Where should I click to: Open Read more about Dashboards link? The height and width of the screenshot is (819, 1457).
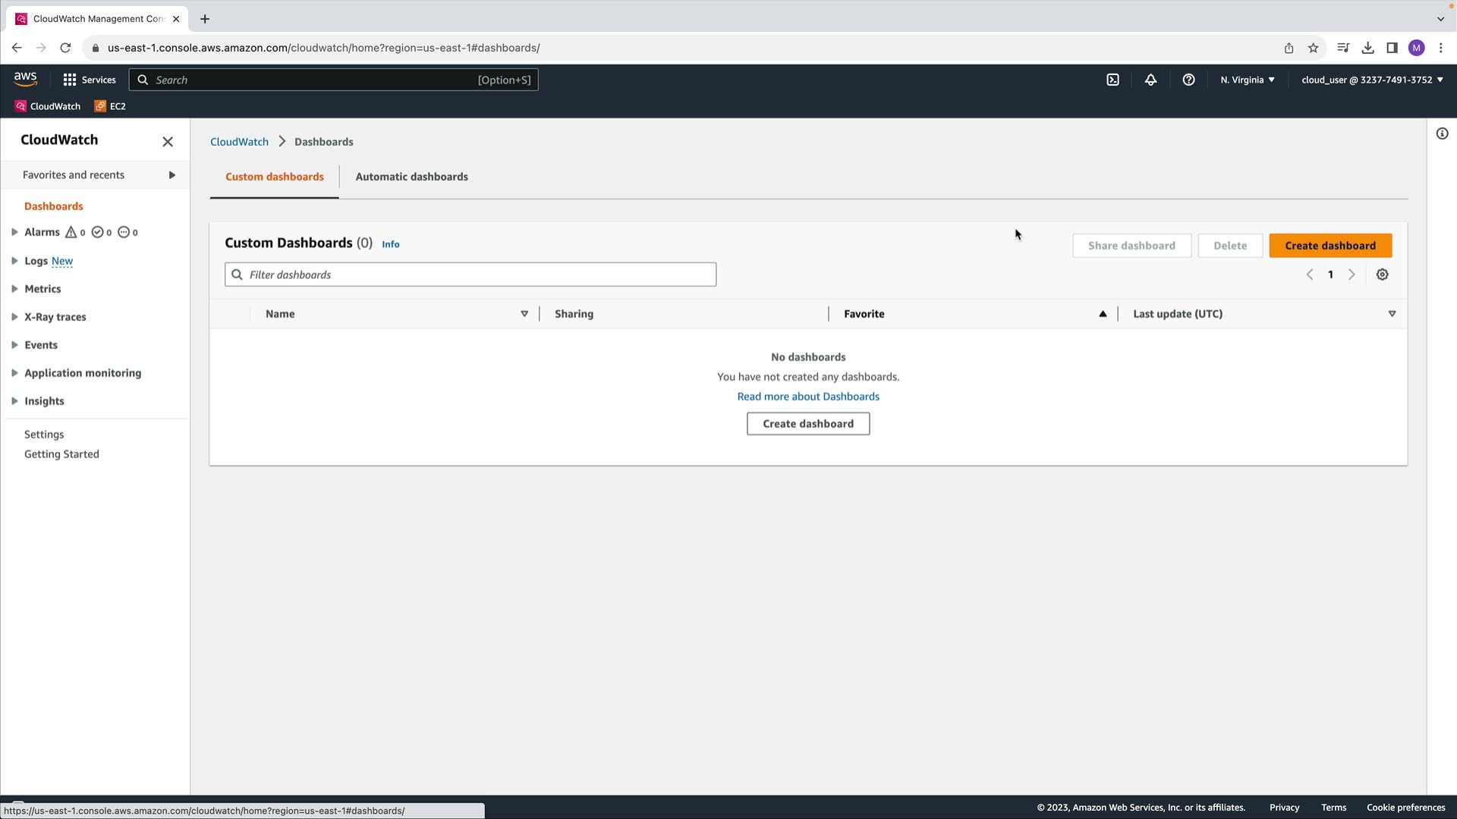[807, 397]
